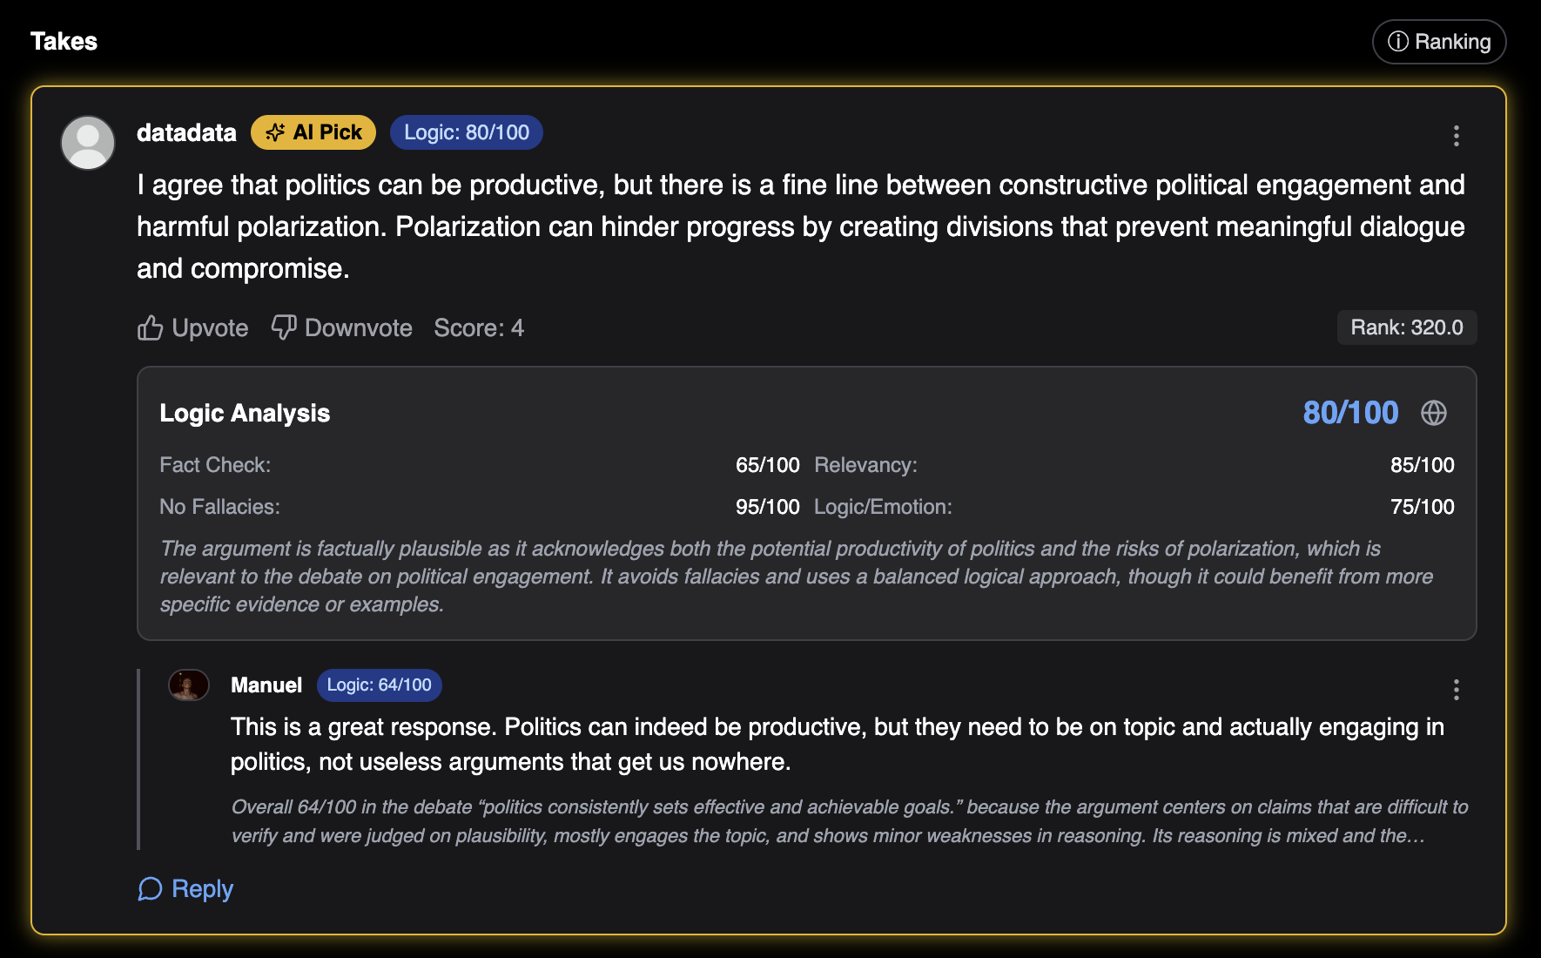Select the Takes heading
This screenshot has height=958, width=1541.
click(64, 41)
